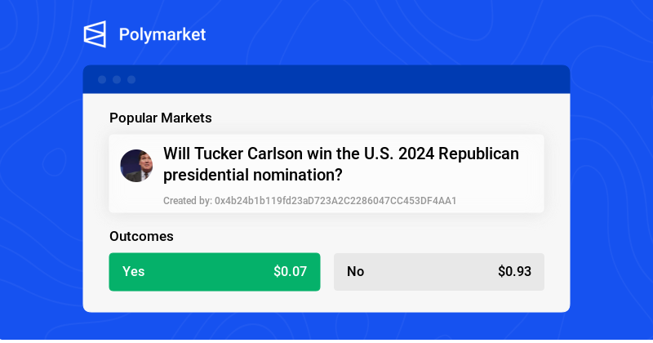Click the Popular Markets heading
This screenshot has height=343, width=653.
click(161, 118)
